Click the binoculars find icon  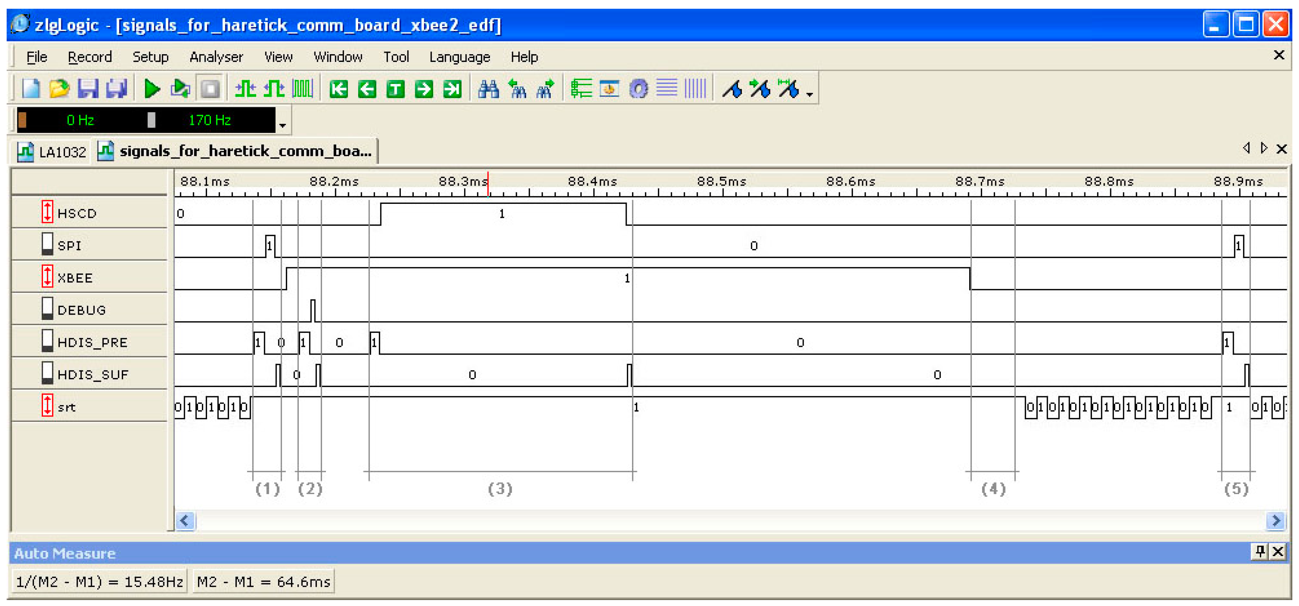488,89
